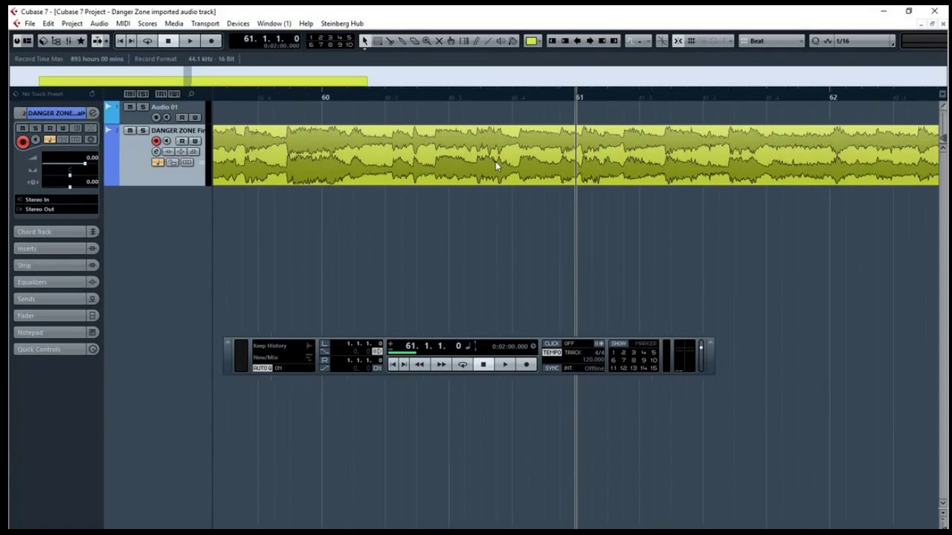Go to previous marker in toolbar
This screenshot has height=535, width=952.
[x=120, y=41]
